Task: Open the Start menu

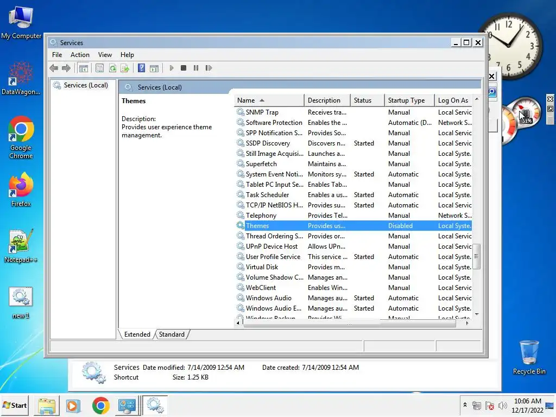Action: click(x=15, y=405)
